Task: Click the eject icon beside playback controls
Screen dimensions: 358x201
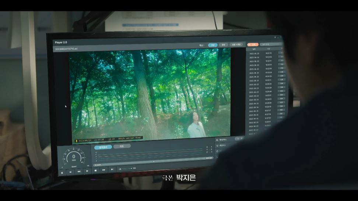Action: [62, 173]
